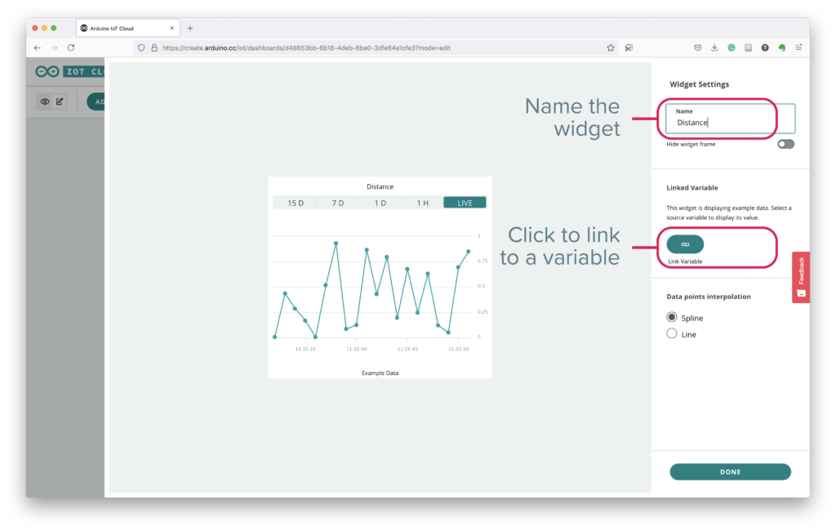Click the Link Variable chain icon button
The height and width of the screenshot is (532, 836).
[685, 244]
